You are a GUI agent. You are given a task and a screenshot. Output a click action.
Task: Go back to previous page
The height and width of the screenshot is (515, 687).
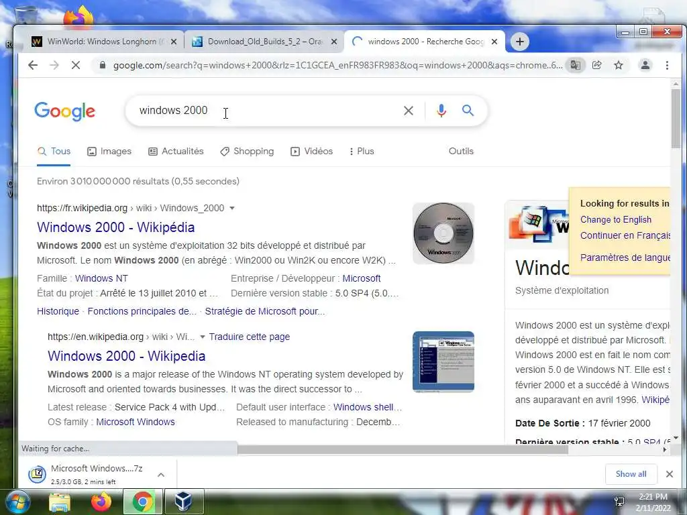(33, 65)
